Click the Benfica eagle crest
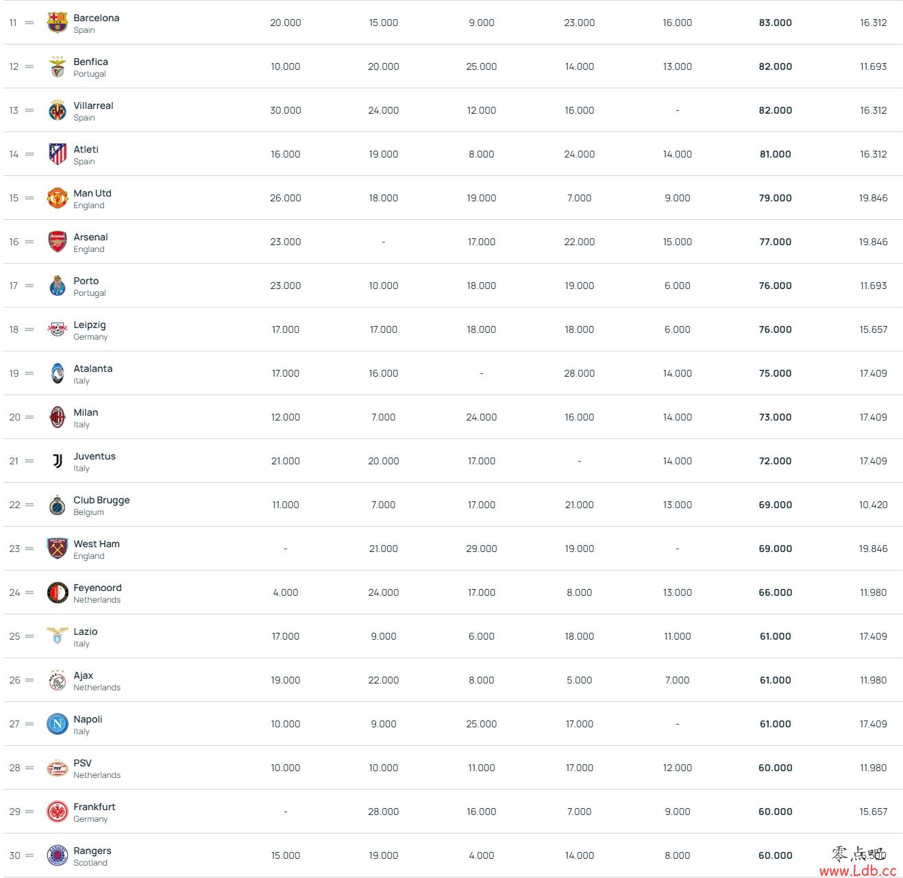 (x=58, y=66)
